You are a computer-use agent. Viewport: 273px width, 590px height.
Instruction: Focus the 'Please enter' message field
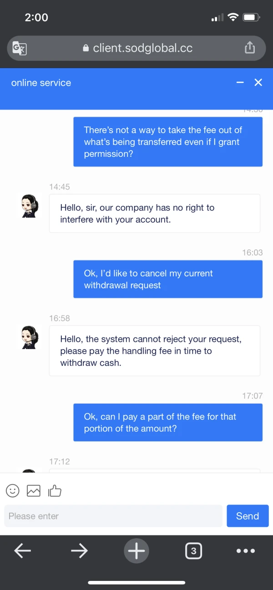[113, 516]
